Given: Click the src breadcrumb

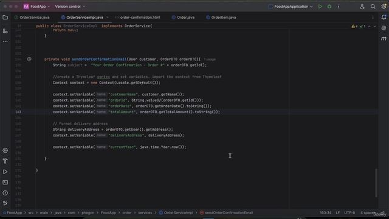Looking at the screenshot, I should [x=31, y=212].
